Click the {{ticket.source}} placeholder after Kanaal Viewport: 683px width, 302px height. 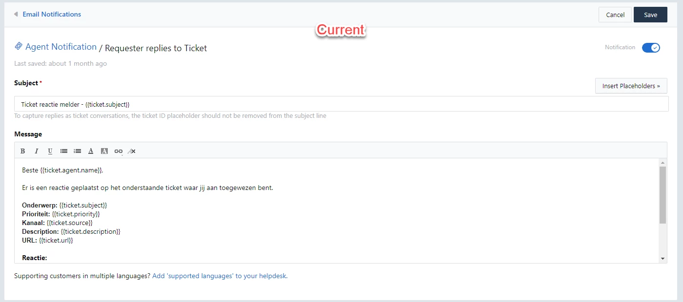tap(69, 223)
